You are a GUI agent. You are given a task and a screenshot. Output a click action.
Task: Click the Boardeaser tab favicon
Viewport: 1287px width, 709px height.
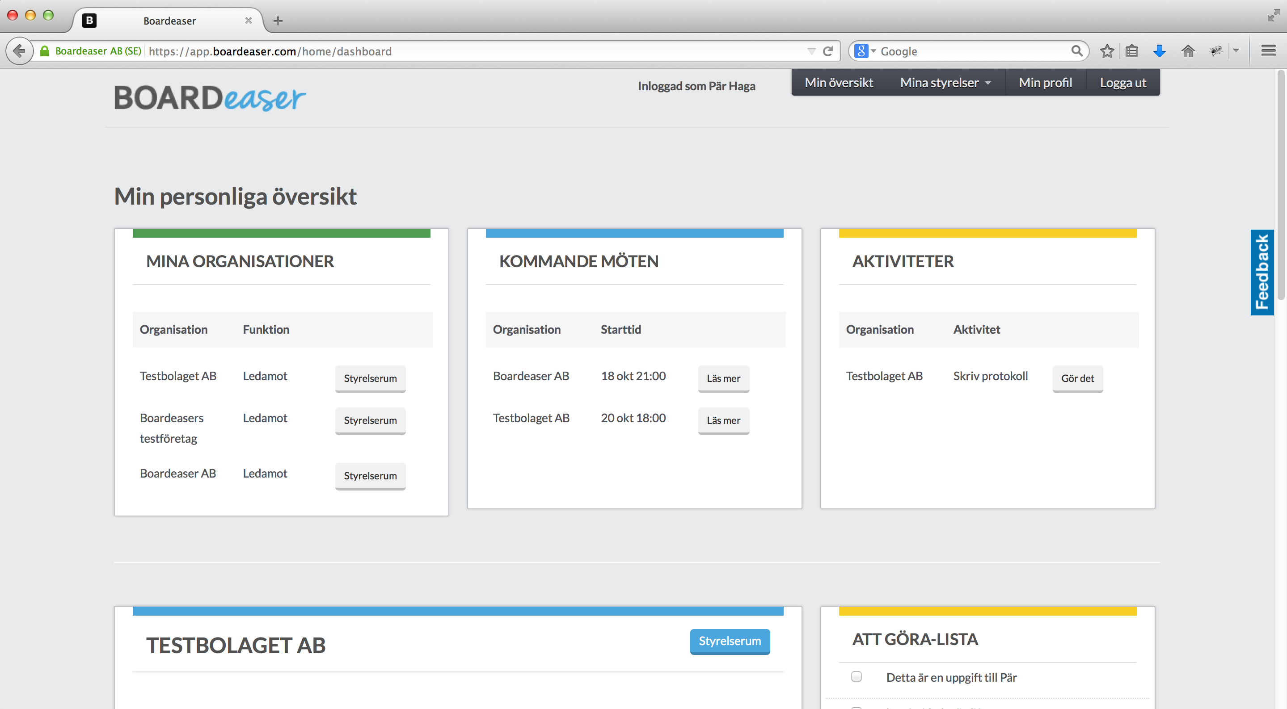tap(89, 21)
